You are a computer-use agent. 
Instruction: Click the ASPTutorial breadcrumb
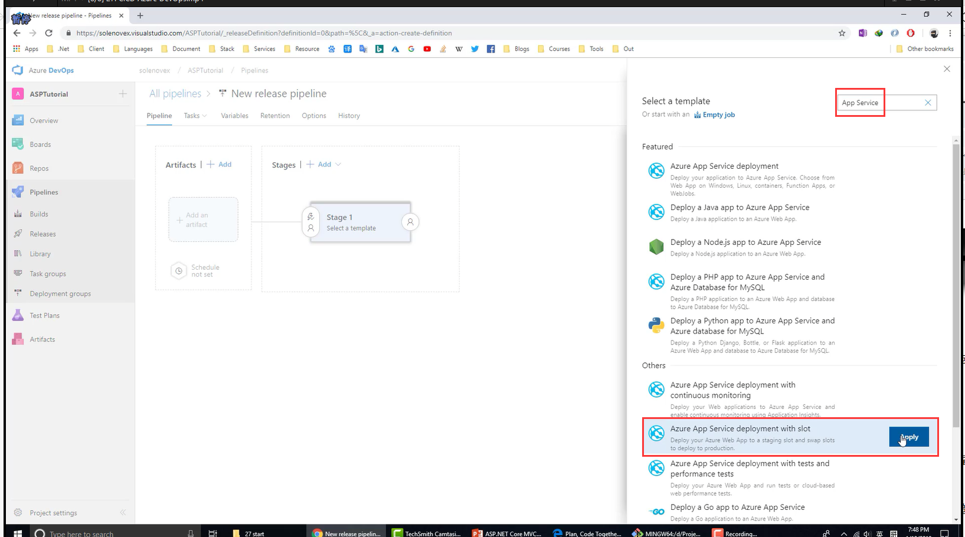click(x=205, y=70)
